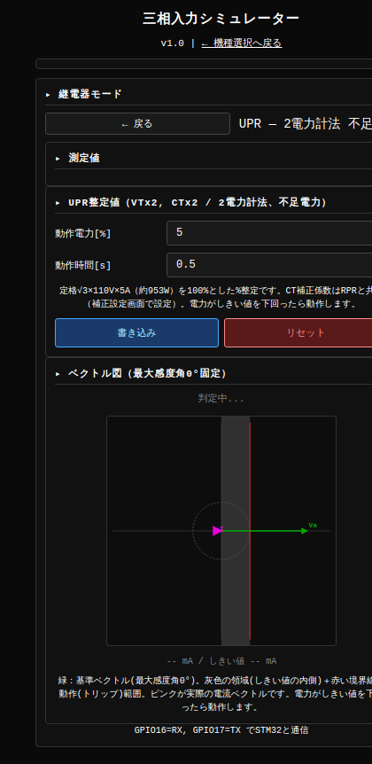Click the 判定中... status text
This screenshot has height=764, width=372.
pos(221,399)
